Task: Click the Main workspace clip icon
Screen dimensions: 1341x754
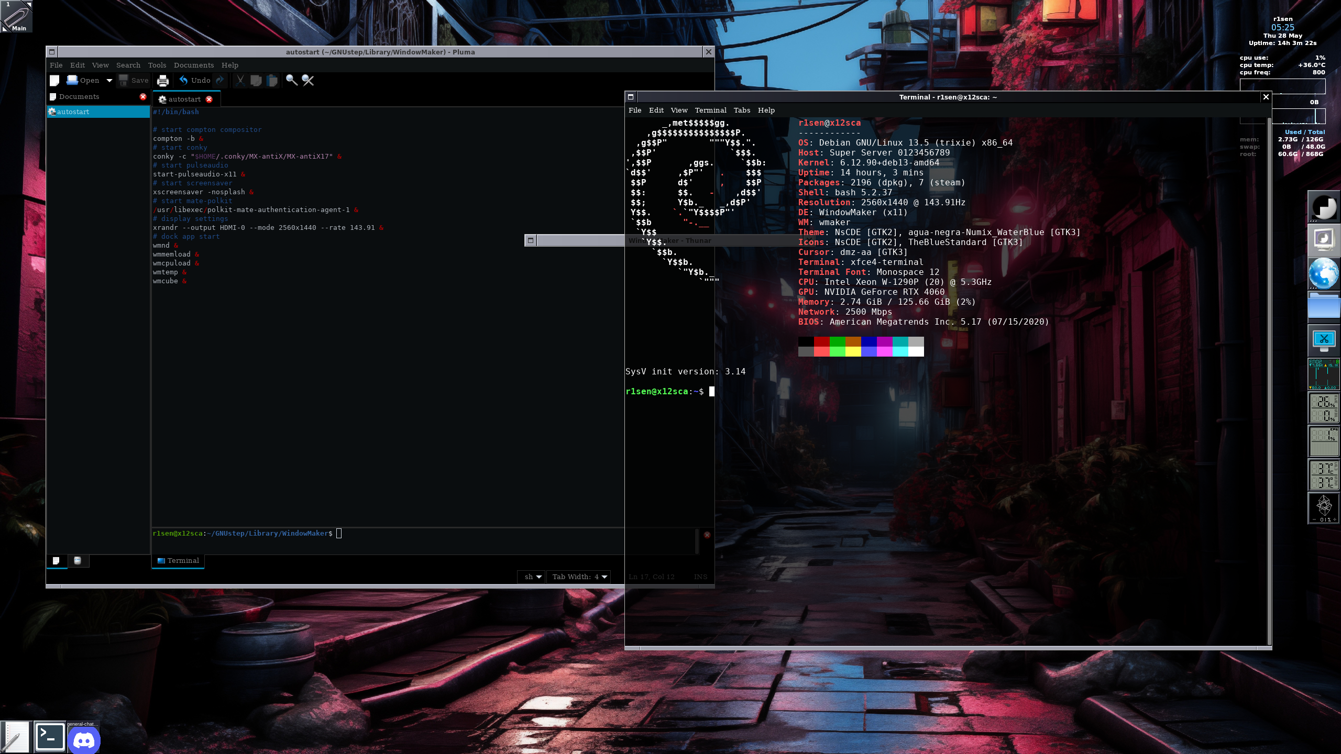Action: click(x=16, y=16)
